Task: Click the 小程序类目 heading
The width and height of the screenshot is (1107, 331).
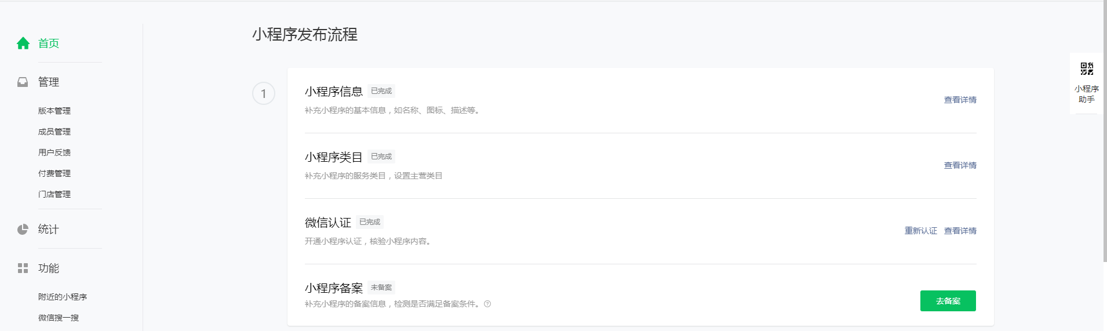Action: point(334,157)
